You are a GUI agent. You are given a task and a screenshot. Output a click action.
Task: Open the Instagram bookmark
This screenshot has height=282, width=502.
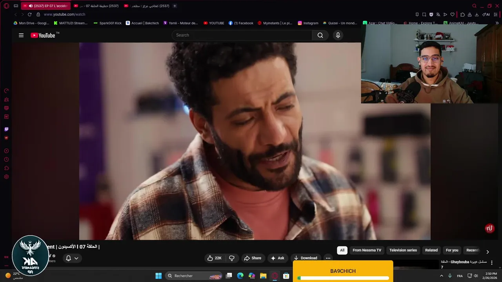pos(308,23)
